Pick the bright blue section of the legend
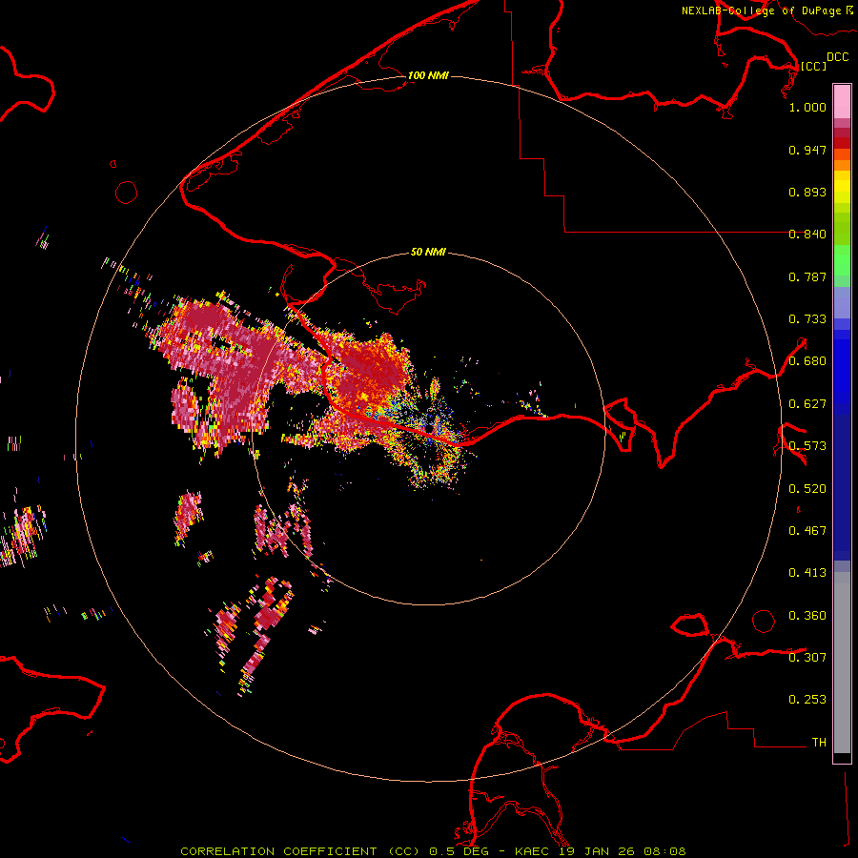 (x=842, y=367)
